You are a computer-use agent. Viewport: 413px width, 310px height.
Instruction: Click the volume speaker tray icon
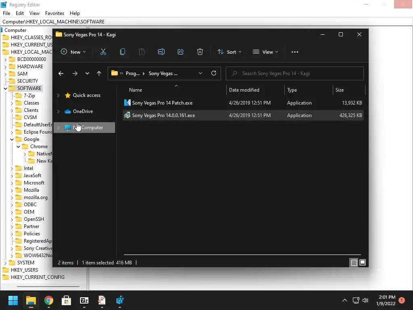(365, 300)
